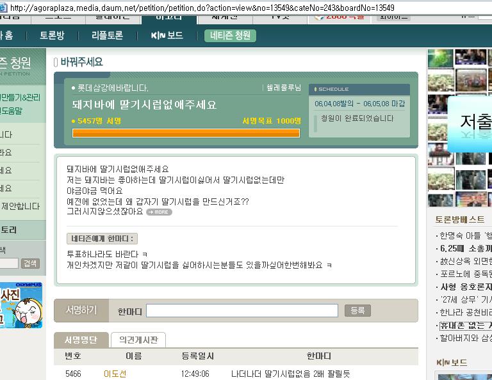Open the 故신상옥 article link
Viewport: 492px width, 380px height.
[466, 261]
